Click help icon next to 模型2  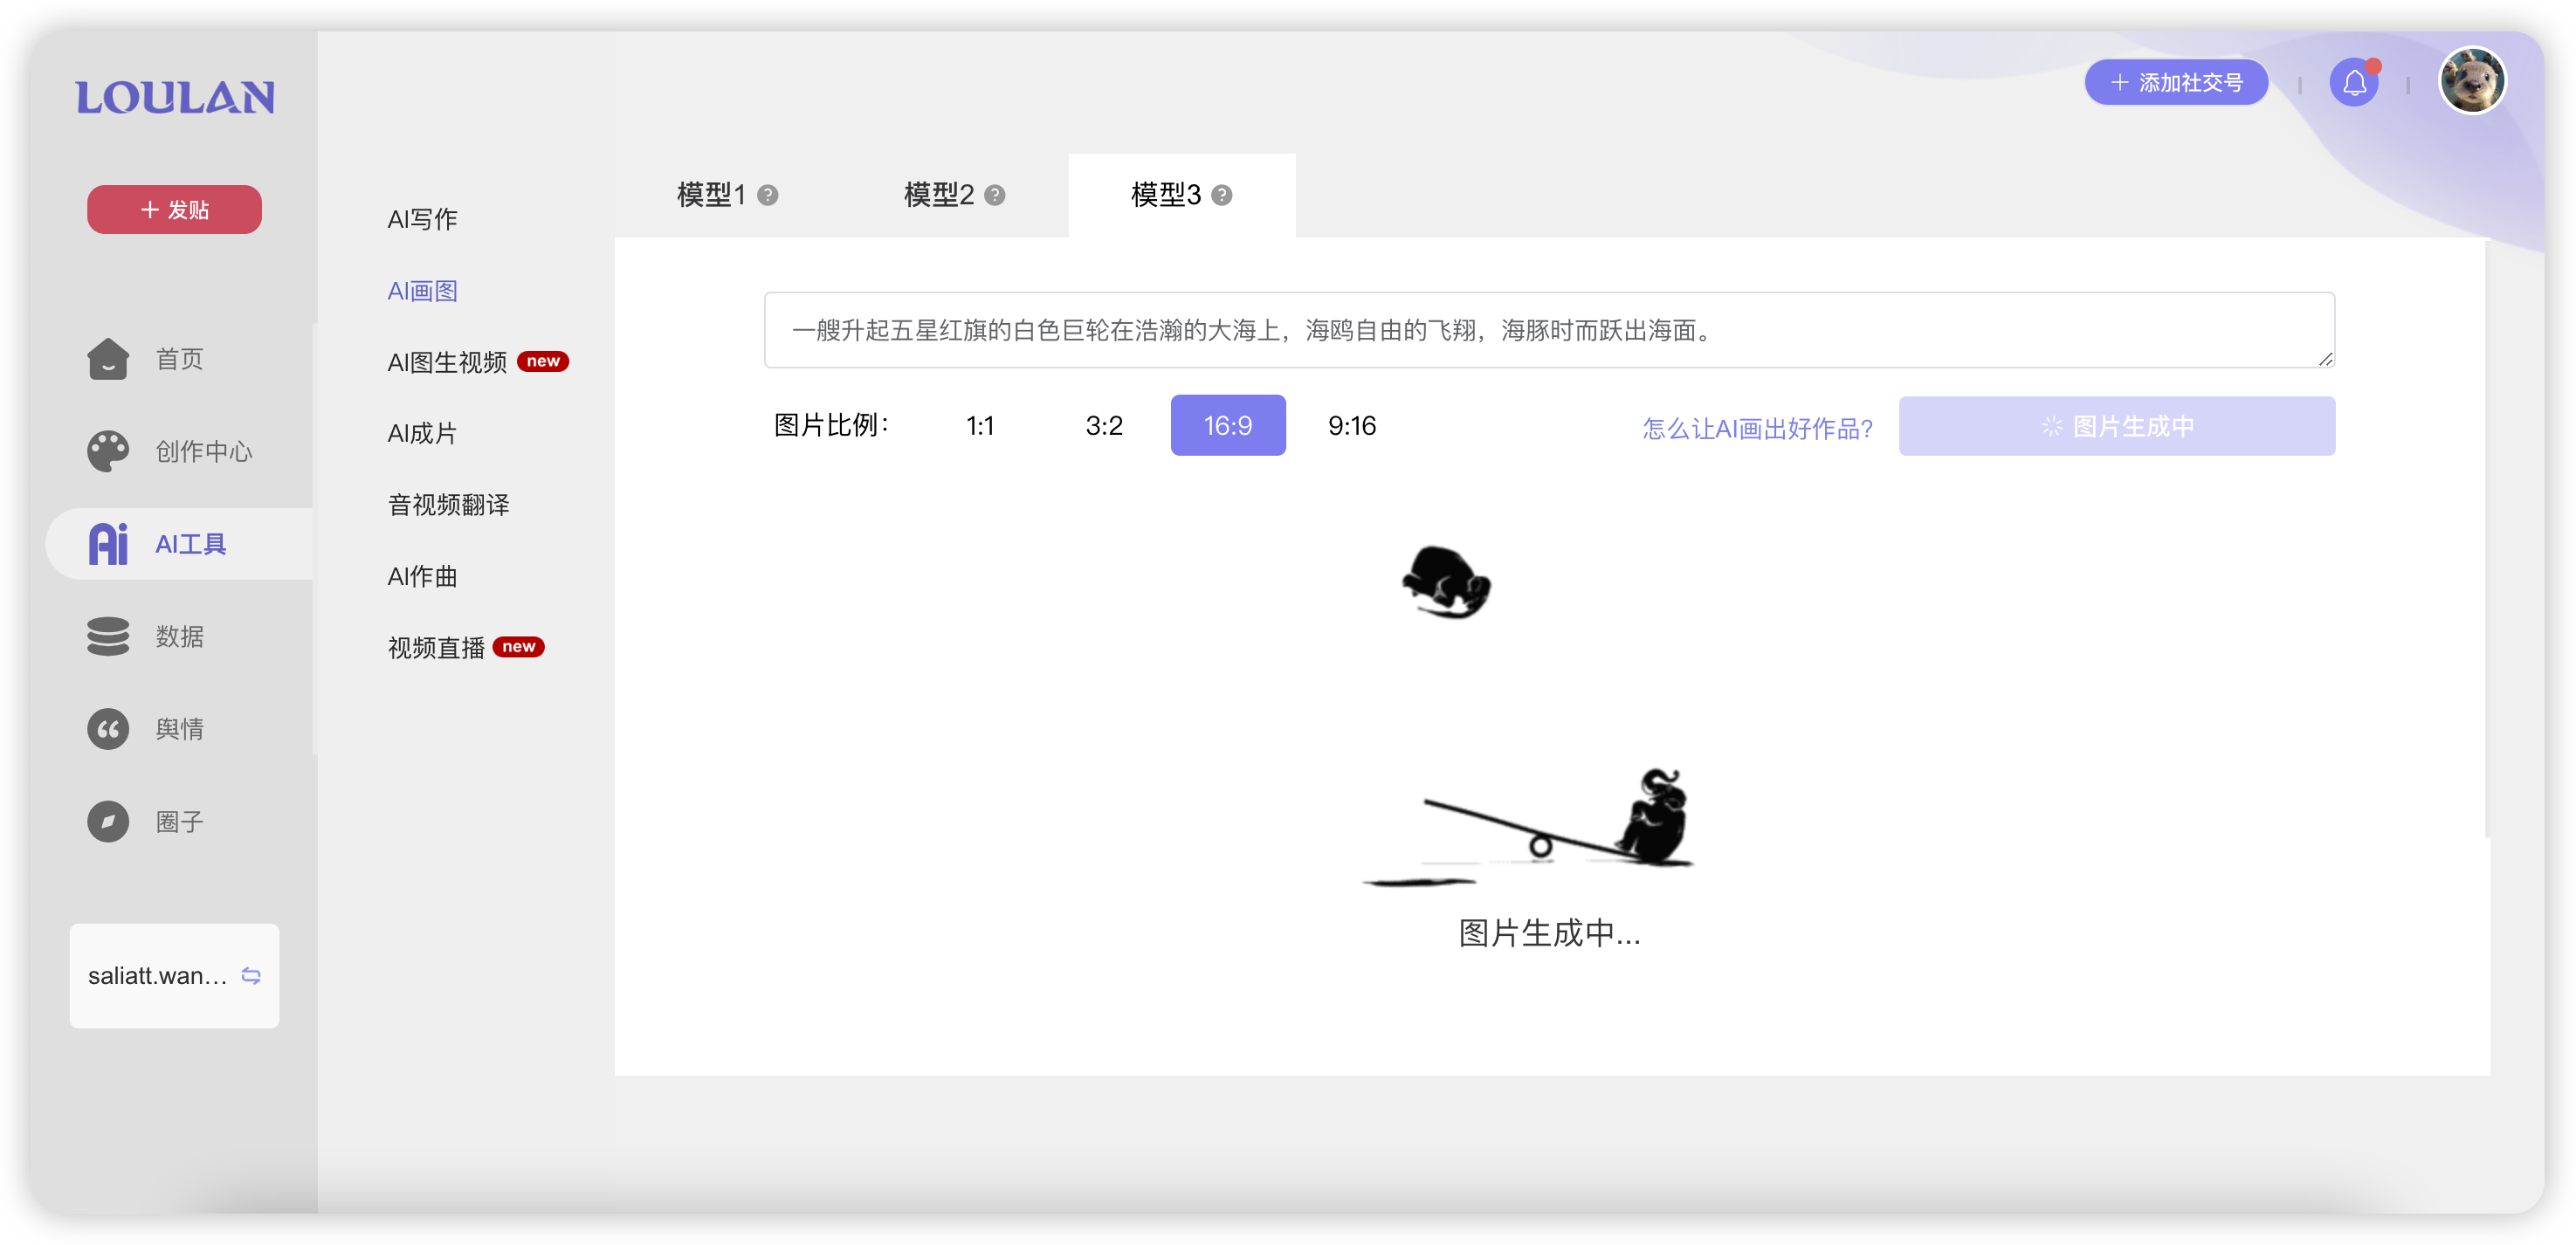[994, 195]
